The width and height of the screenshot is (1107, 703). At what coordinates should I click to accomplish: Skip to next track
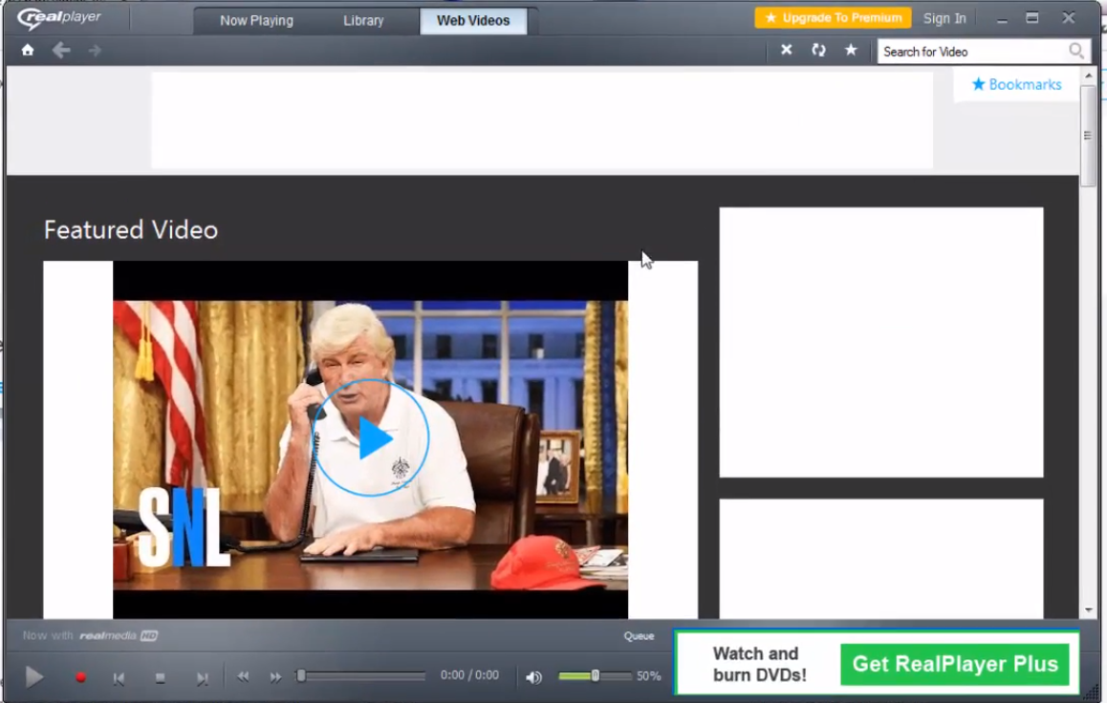point(202,677)
